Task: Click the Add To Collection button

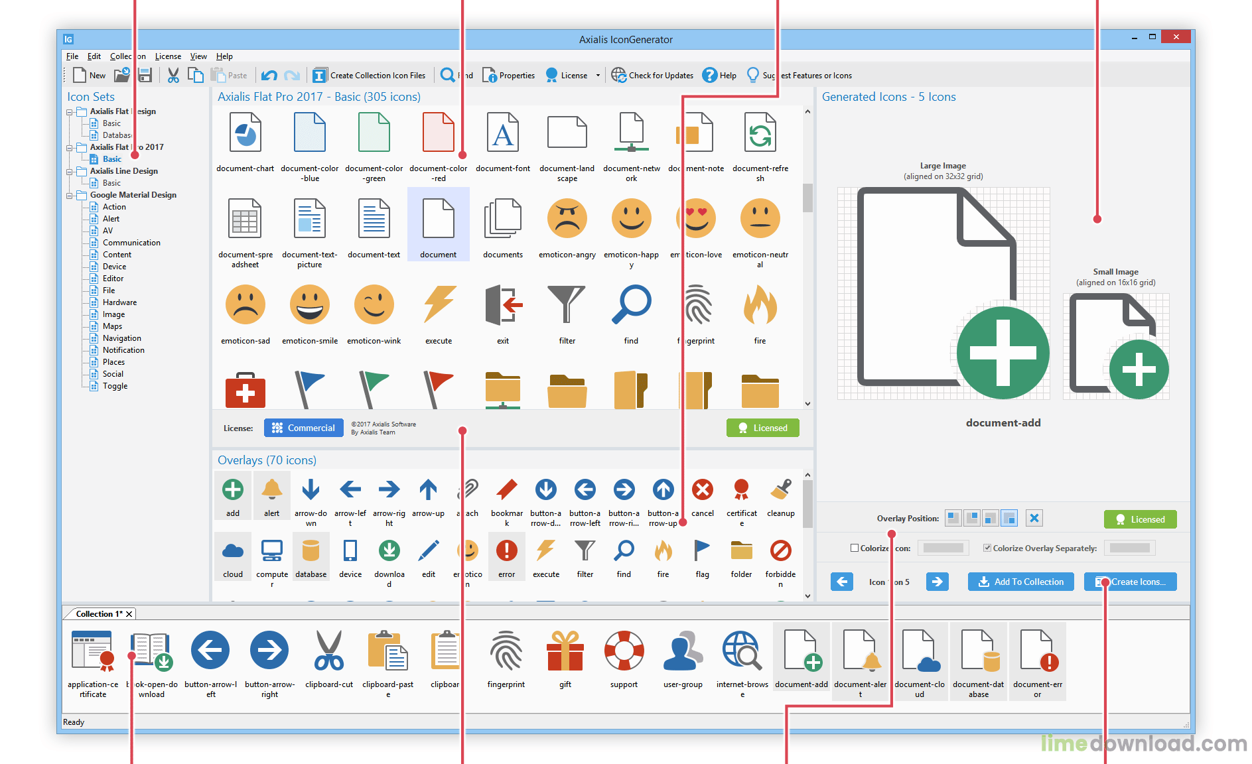Action: tap(1020, 582)
